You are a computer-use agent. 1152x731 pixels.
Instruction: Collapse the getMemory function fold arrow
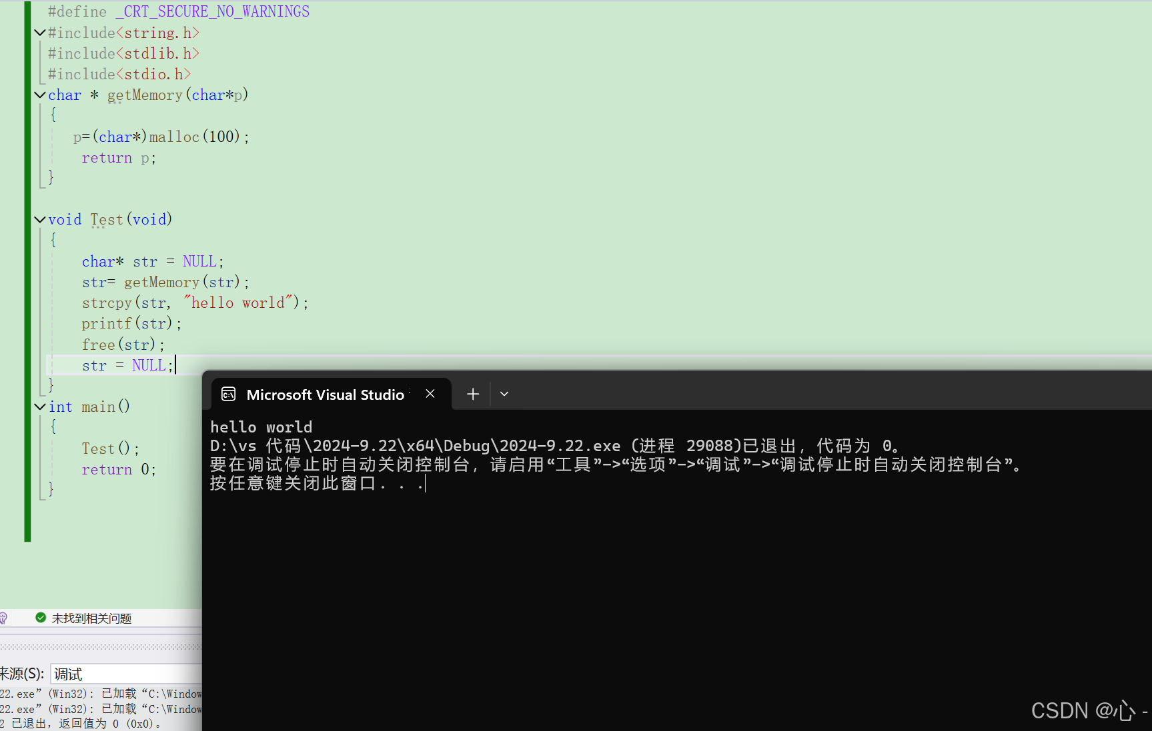pos(40,95)
